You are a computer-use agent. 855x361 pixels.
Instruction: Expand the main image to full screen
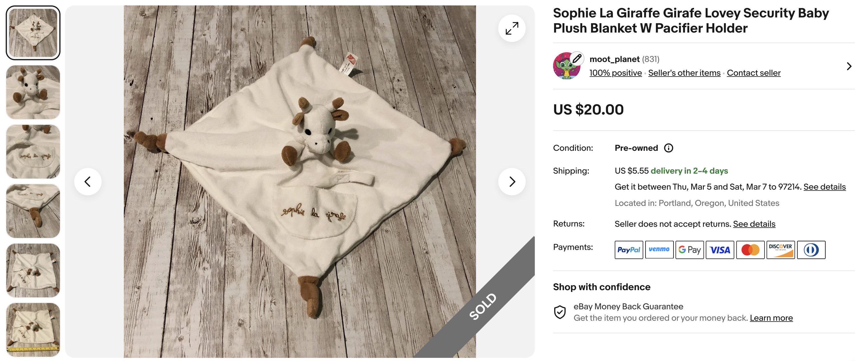tap(511, 29)
